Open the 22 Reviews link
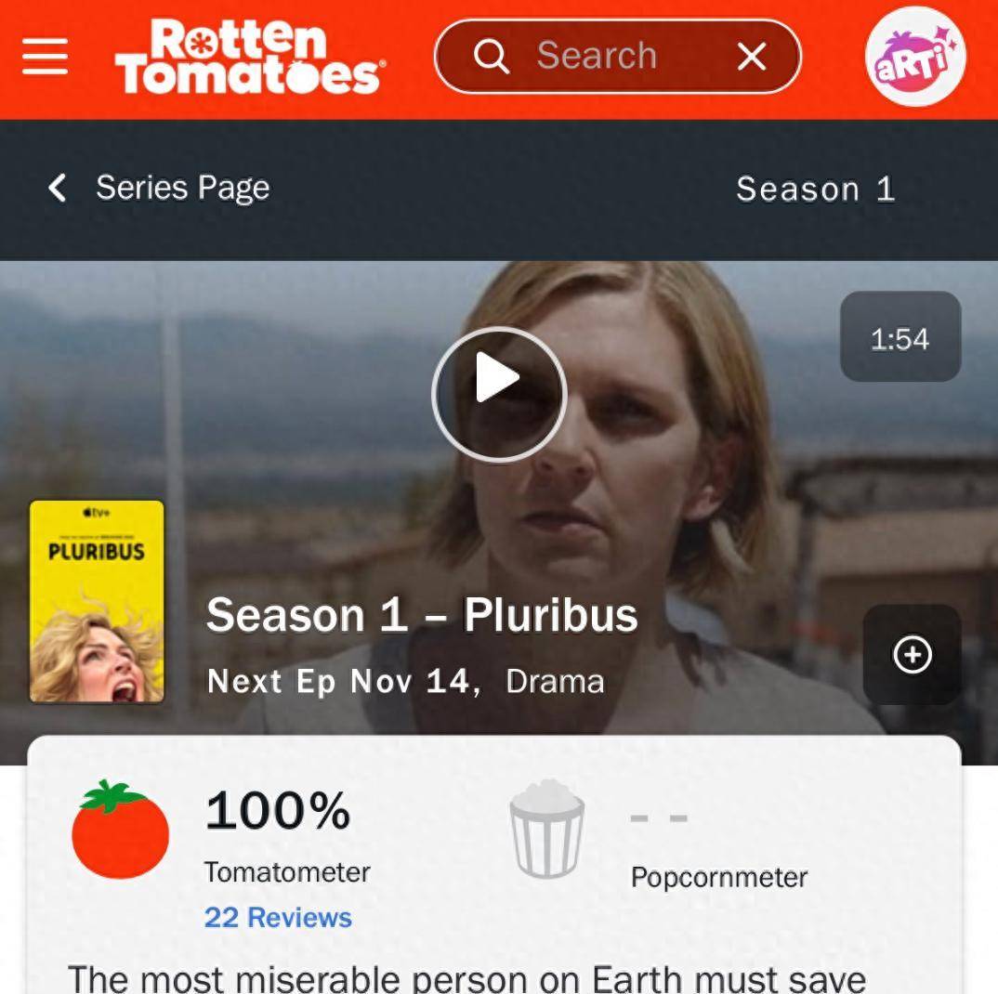This screenshot has width=998, height=994. click(278, 917)
